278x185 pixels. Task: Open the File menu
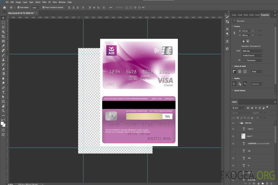coord(7,2)
